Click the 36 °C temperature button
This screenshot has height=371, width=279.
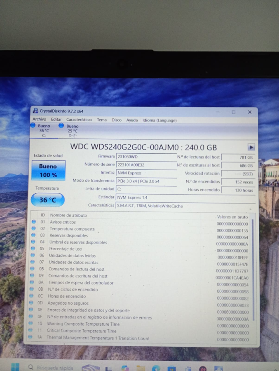(48, 200)
